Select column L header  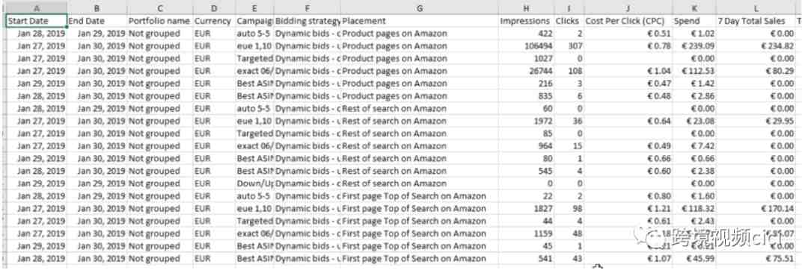coord(756,7)
